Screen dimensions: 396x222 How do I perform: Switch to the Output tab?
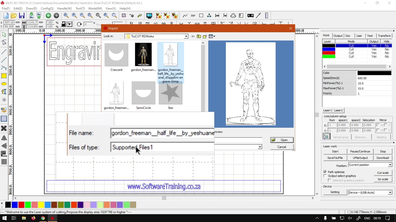[338, 36]
